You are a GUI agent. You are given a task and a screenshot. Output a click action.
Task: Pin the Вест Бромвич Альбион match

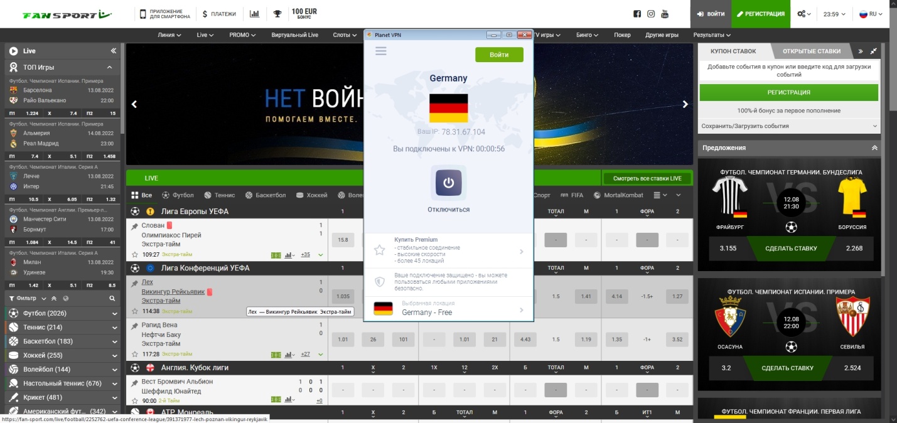click(x=134, y=382)
